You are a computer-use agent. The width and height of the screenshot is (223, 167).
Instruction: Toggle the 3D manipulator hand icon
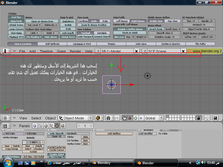tap(125, 118)
